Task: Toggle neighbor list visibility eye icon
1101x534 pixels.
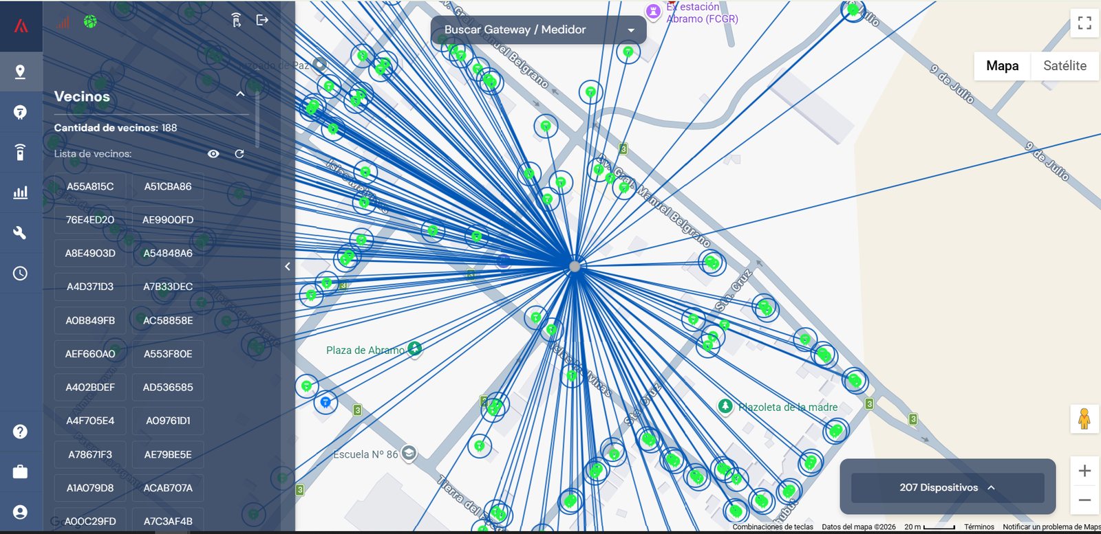Action: (213, 154)
